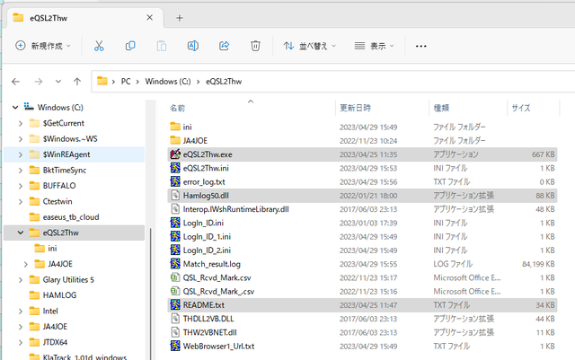Open the 並べ替え sort dropdown

pos(309,46)
